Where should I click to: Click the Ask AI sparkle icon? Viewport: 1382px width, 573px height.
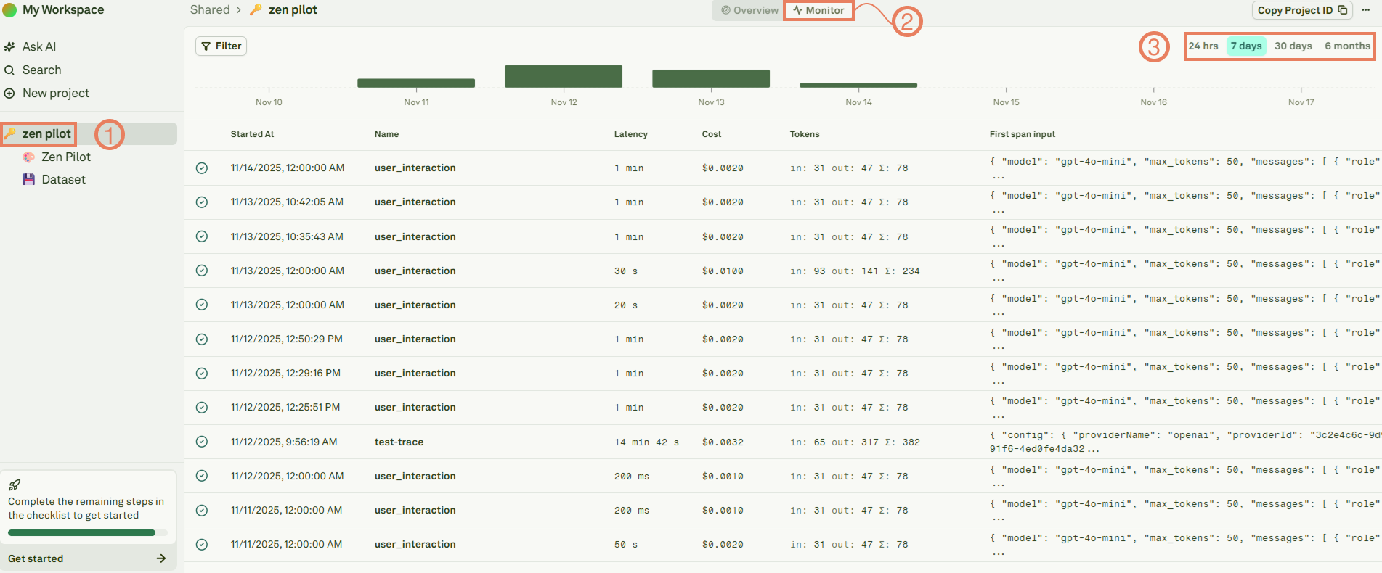(9, 46)
